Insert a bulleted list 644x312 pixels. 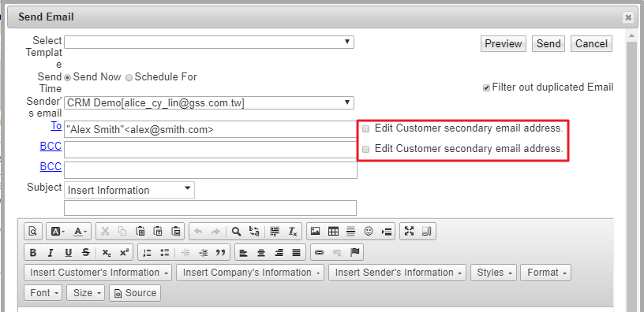(x=165, y=253)
